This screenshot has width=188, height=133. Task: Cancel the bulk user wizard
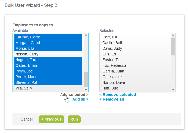[27, 119]
